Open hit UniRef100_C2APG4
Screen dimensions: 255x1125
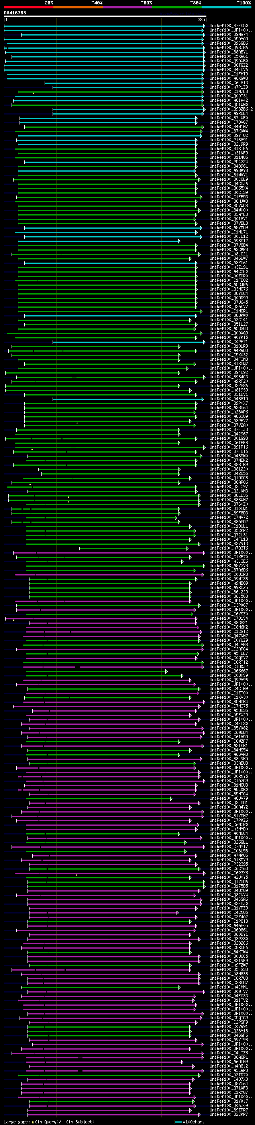click(228, 649)
